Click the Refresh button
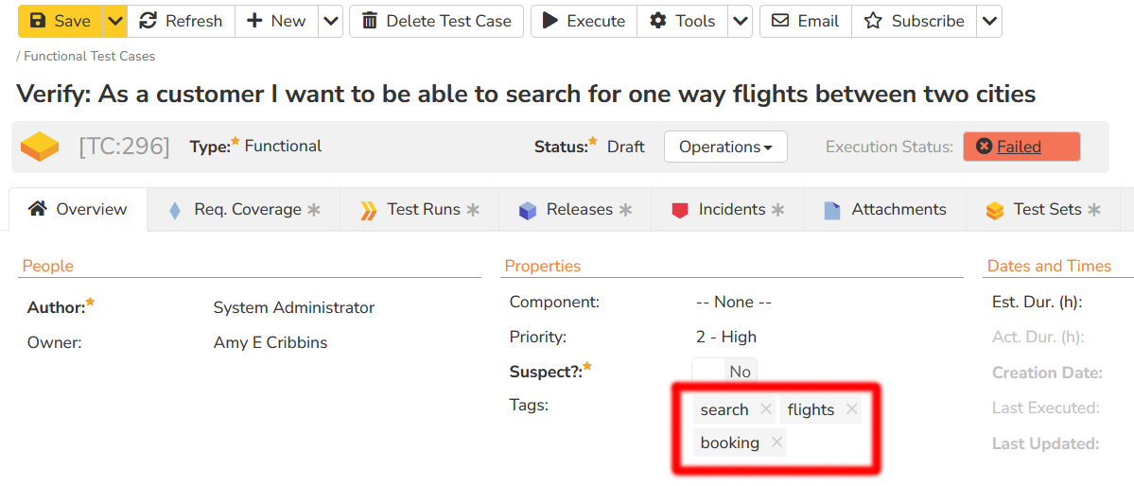 (x=181, y=21)
